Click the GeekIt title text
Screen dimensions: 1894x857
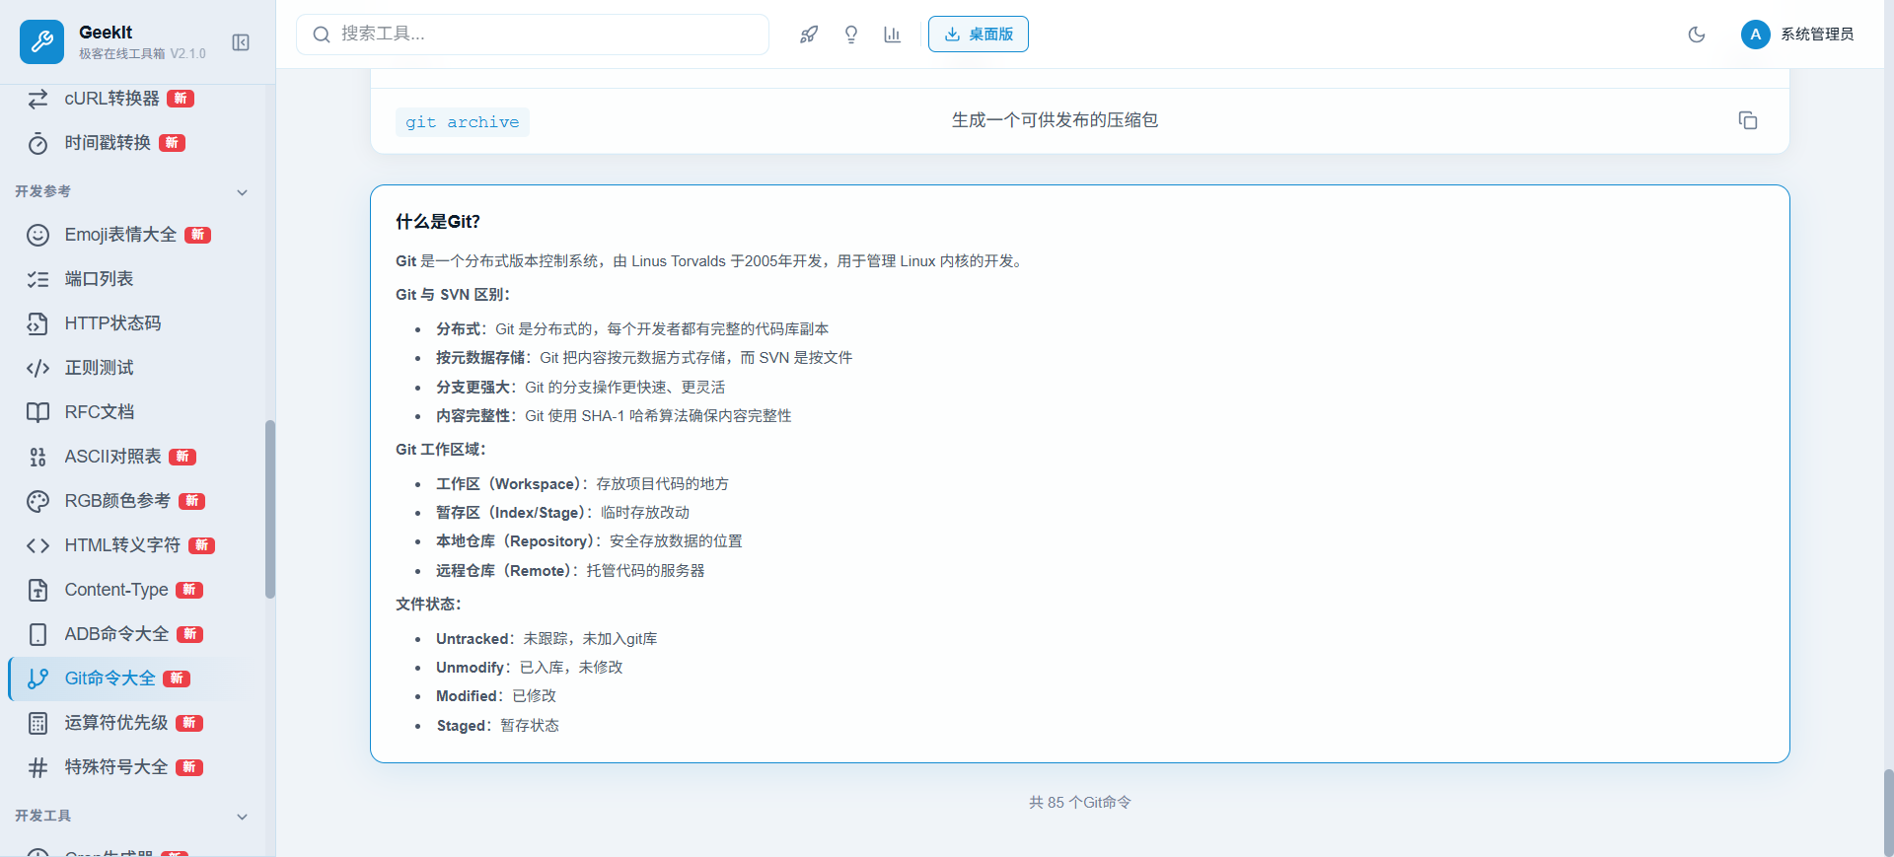coord(106,33)
